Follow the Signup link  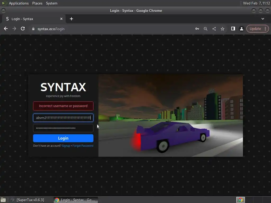[x=66, y=146]
